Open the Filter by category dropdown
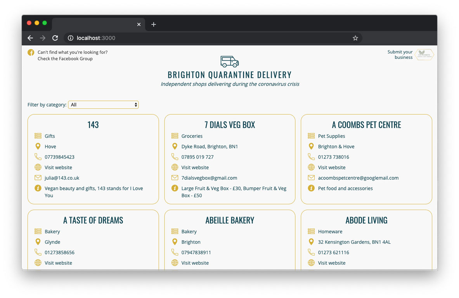The width and height of the screenshot is (459, 298). [x=103, y=105]
